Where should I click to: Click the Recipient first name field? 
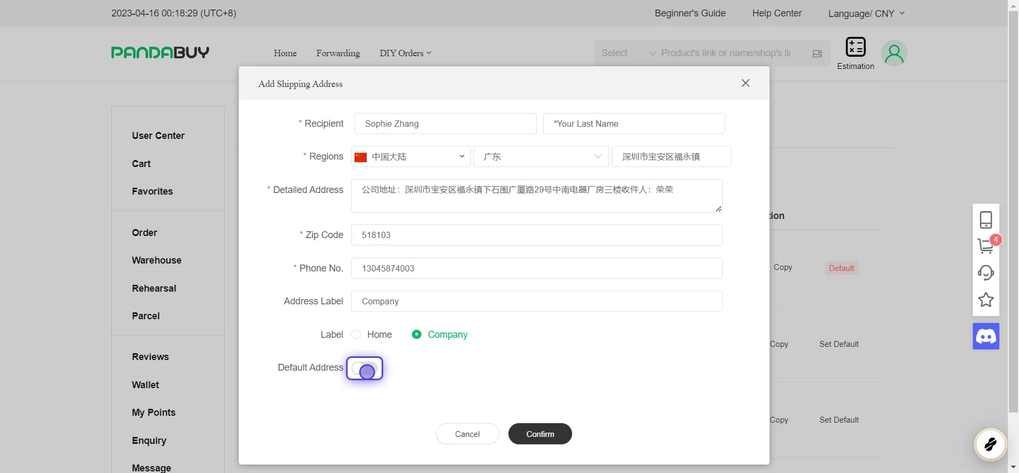tap(445, 124)
